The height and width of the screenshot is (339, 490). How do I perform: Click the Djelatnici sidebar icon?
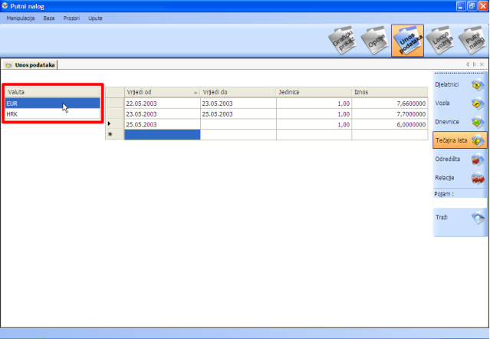(x=478, y=84)
